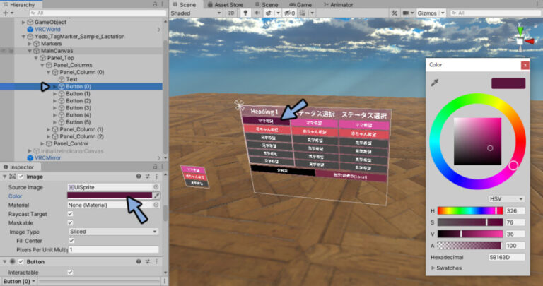Click the Hierarchy search field

pyautogui.click(x=98, y=13)
